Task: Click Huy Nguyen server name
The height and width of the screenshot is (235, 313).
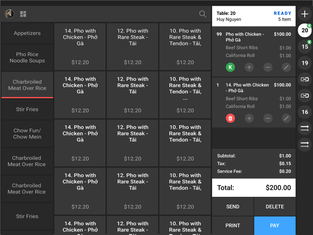Action: click(229, 19)
